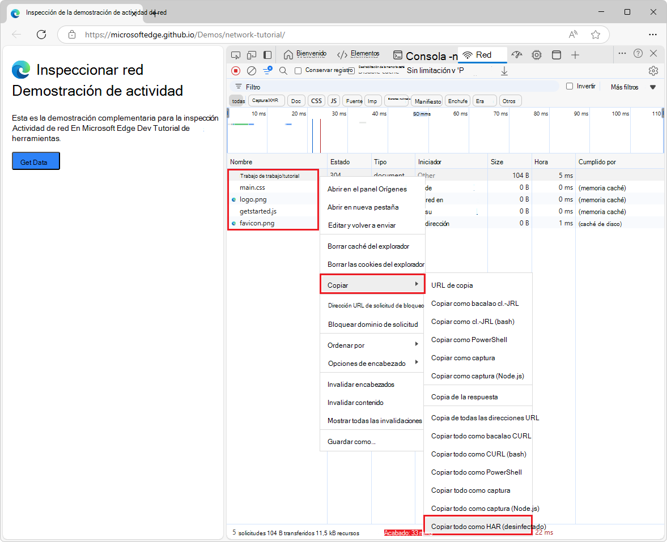Filter requests by JS type
667x542 pixels.
[x=334, y=101]
